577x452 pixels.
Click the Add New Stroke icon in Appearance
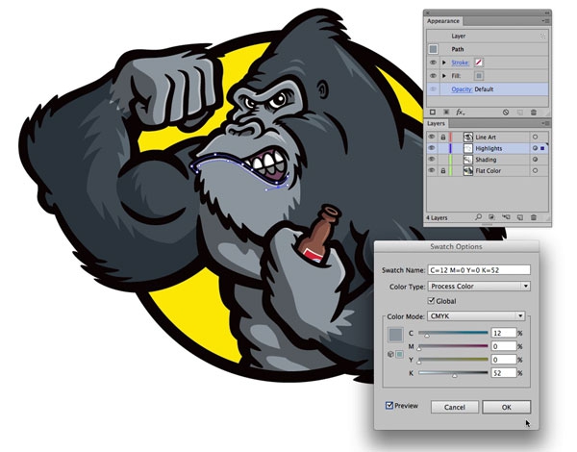coord(432,113)
